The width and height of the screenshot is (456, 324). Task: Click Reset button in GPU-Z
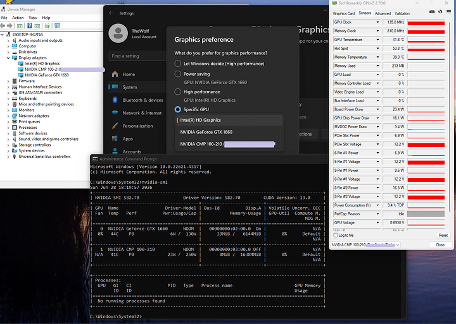[443, 235]
